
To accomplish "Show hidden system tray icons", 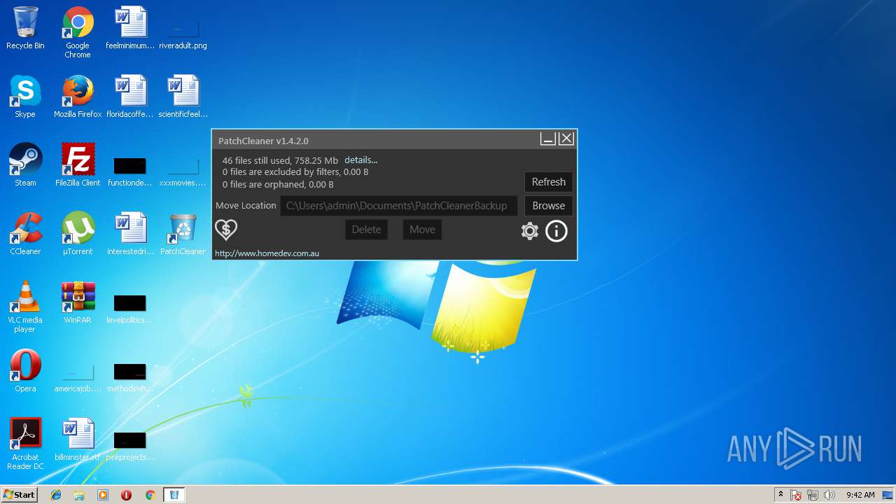I will pyautogui.click(x=780, y=495).
